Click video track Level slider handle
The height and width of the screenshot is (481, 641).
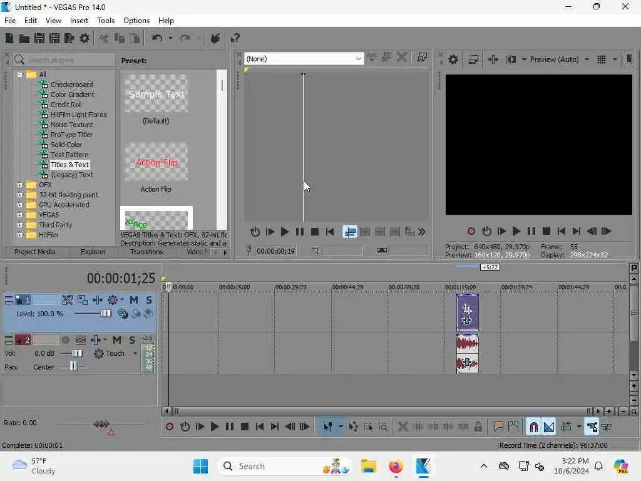coord(105,314)
